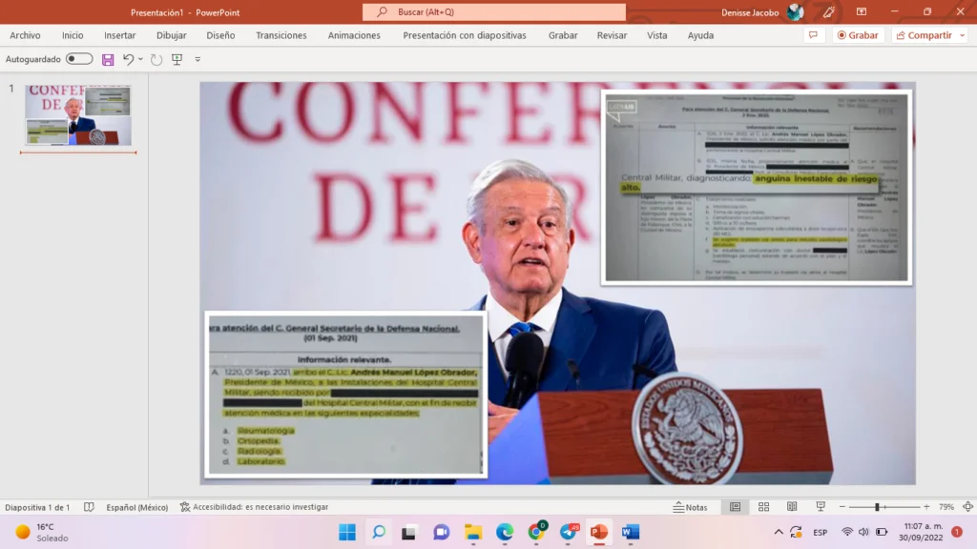Screen dimensions: 977x549
Task: Click the zoom in plus button
Action: coord(926,507)
